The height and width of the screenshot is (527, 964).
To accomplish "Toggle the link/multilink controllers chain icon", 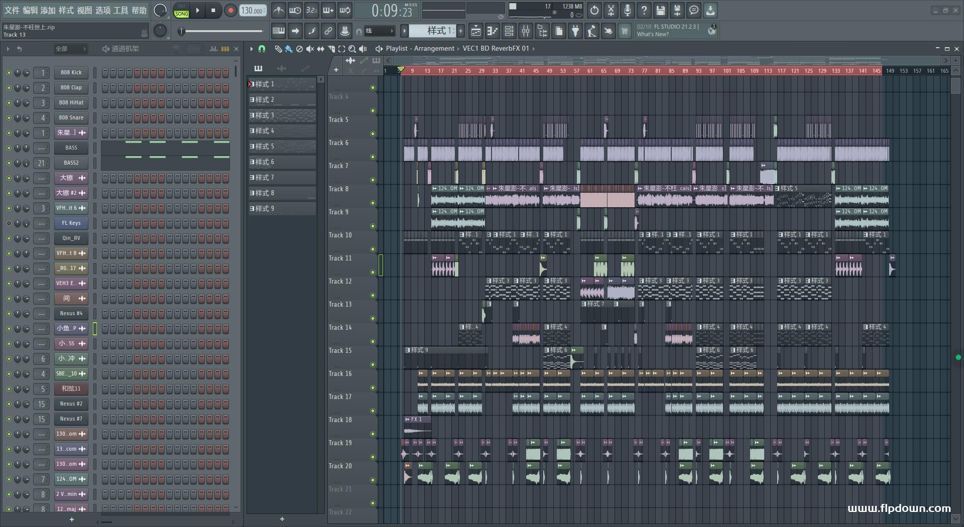I will (x=328, y=31).
